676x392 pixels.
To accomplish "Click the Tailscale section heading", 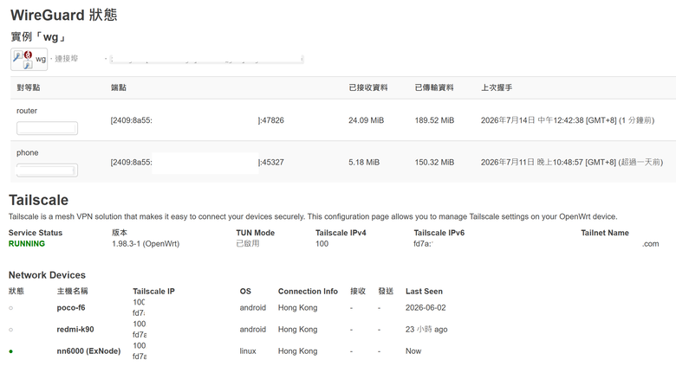I will coord(38,200).
